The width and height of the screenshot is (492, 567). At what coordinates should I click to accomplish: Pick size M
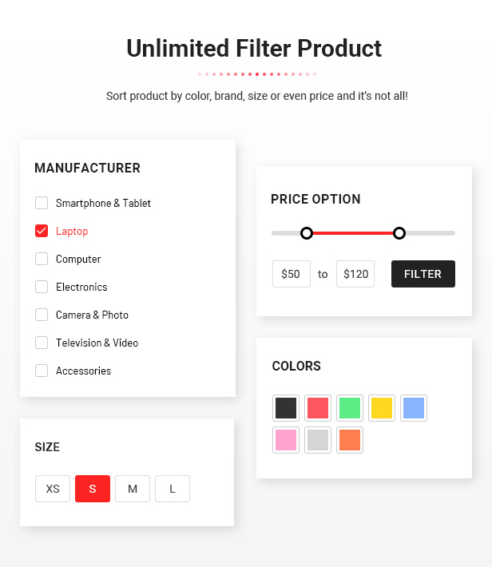[x=133, y=489]
